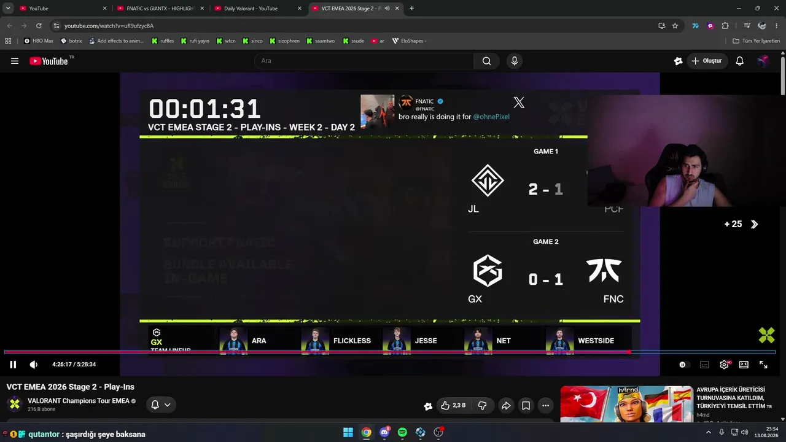Switch to the YouTube browser tab

61,9
